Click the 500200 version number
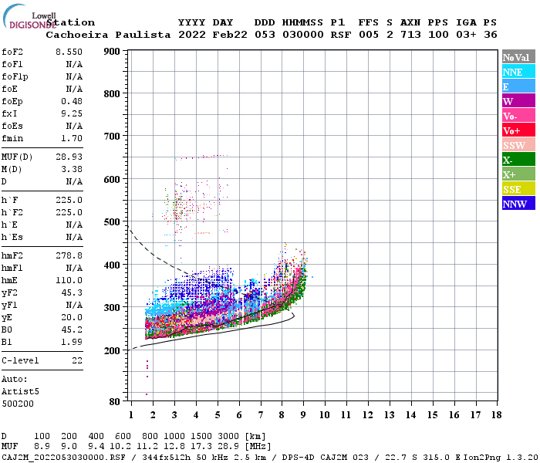Image resolution: width=540 pixels, height=463 pixels. pyautogui.click(x=18, y=404)
